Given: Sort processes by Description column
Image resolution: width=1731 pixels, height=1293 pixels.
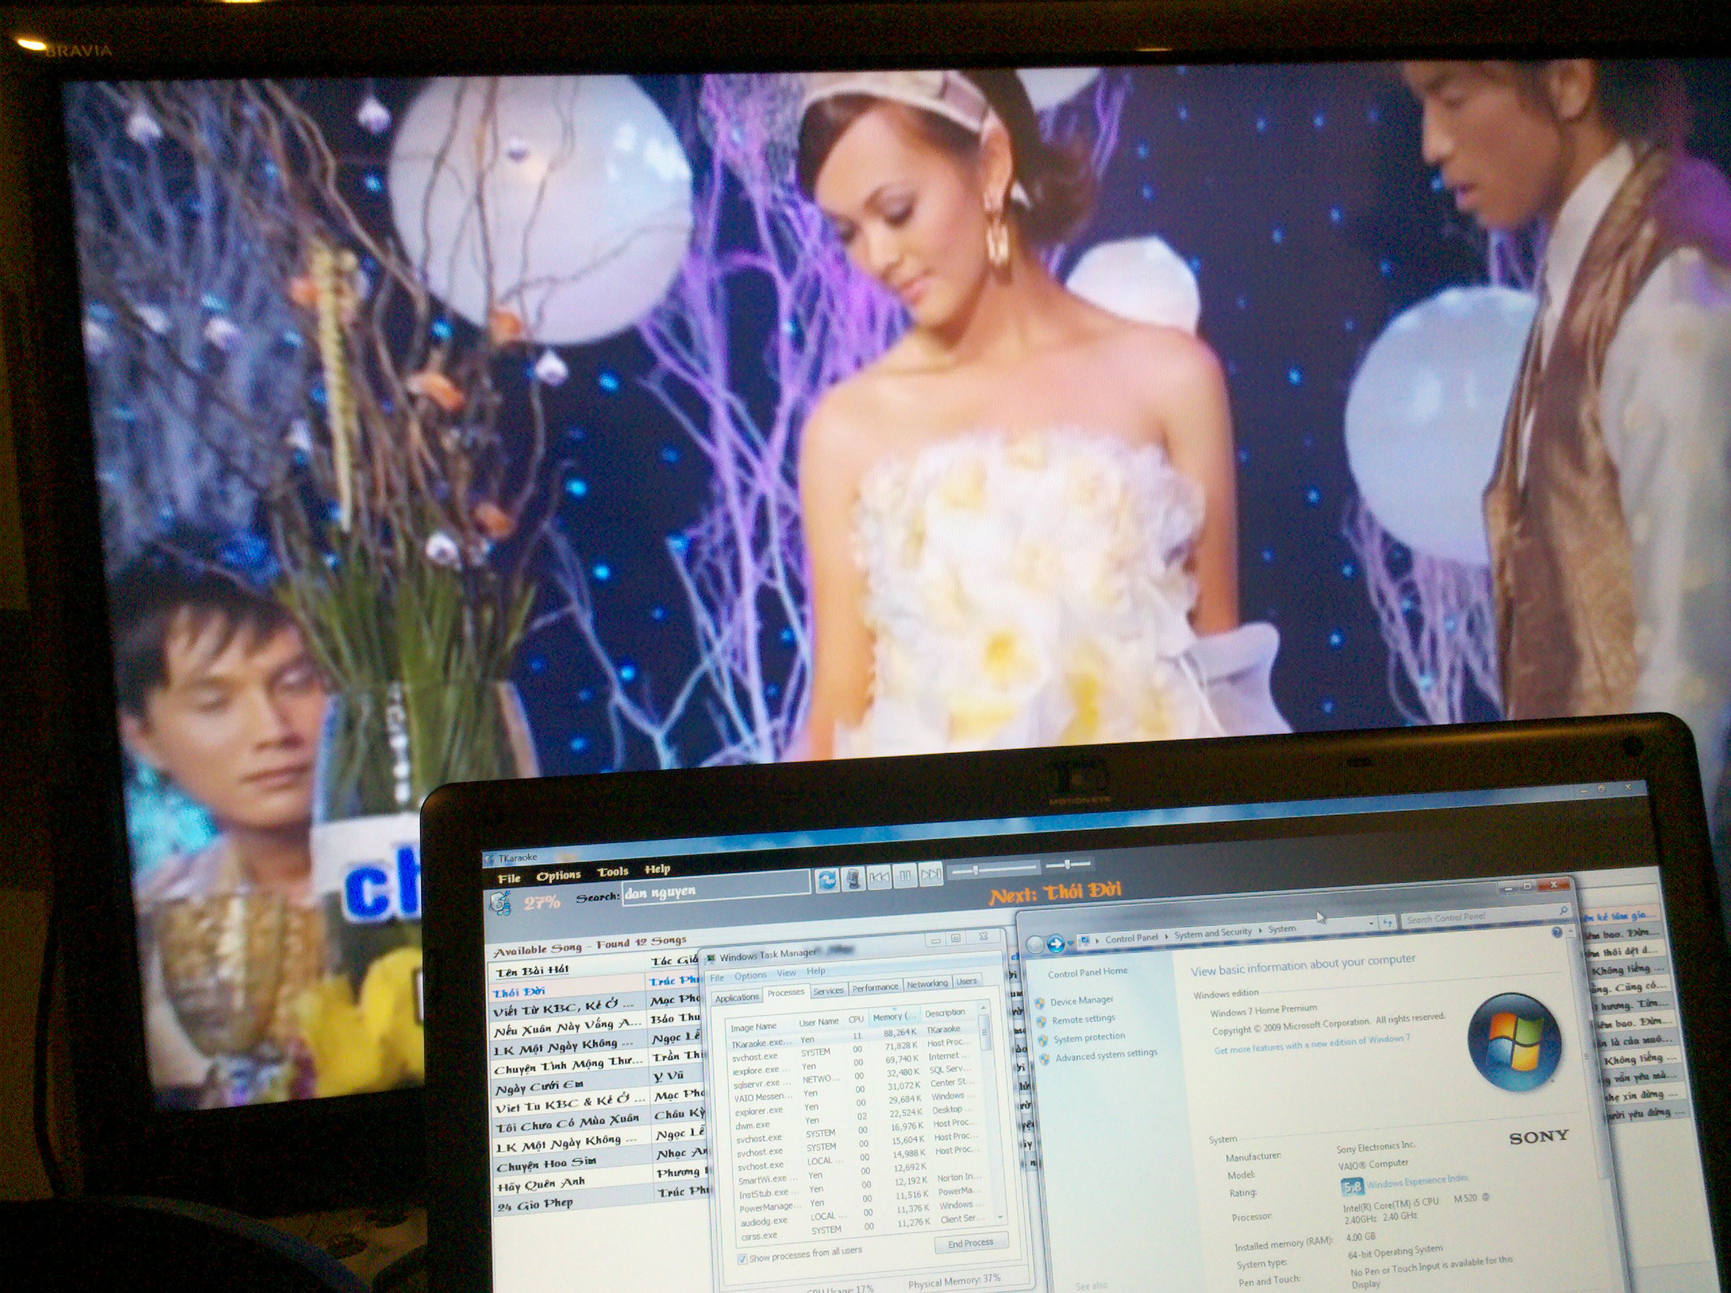Looking at the screenshot, I should click(944, 1012).
